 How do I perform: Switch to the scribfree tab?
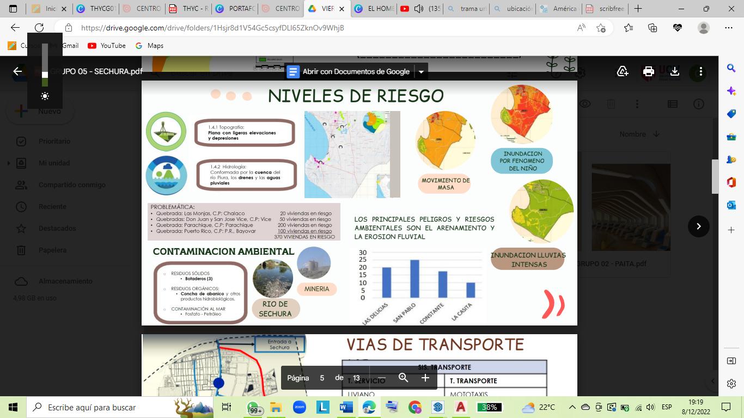605,9
